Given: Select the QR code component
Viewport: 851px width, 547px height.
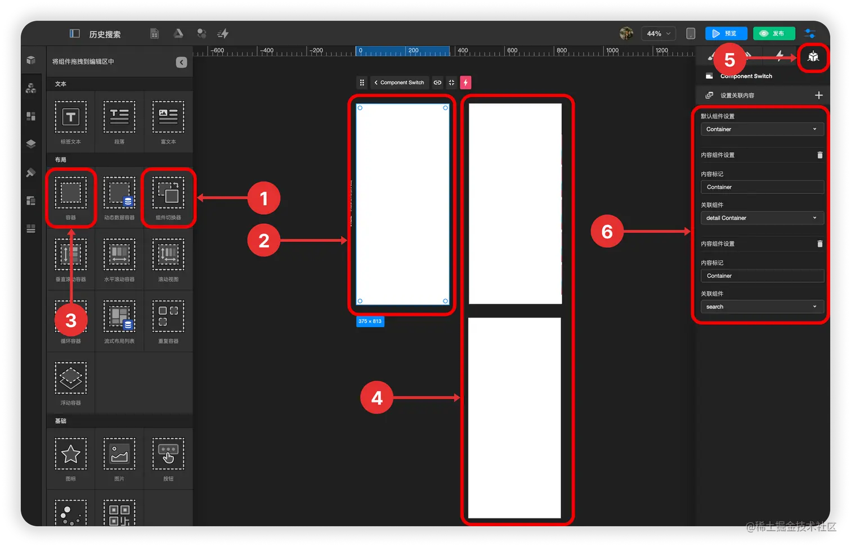Looking at the screenshot, I should [119, 512].
